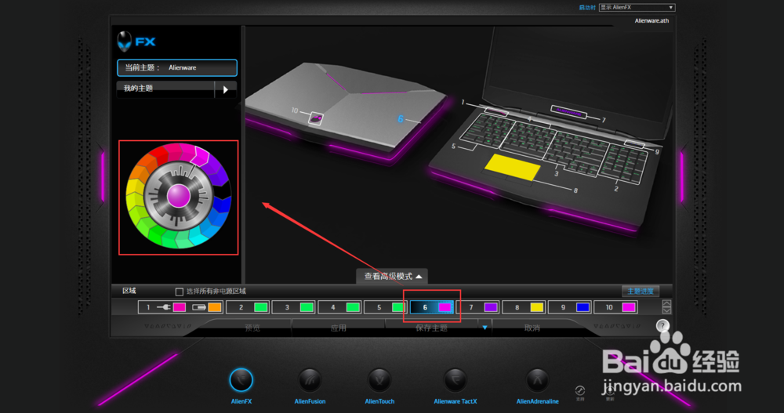Click the Alienware.ath file name text
The height and width of the screenshot is (413, 784).
pyautogui.click(x=652, y=20)
